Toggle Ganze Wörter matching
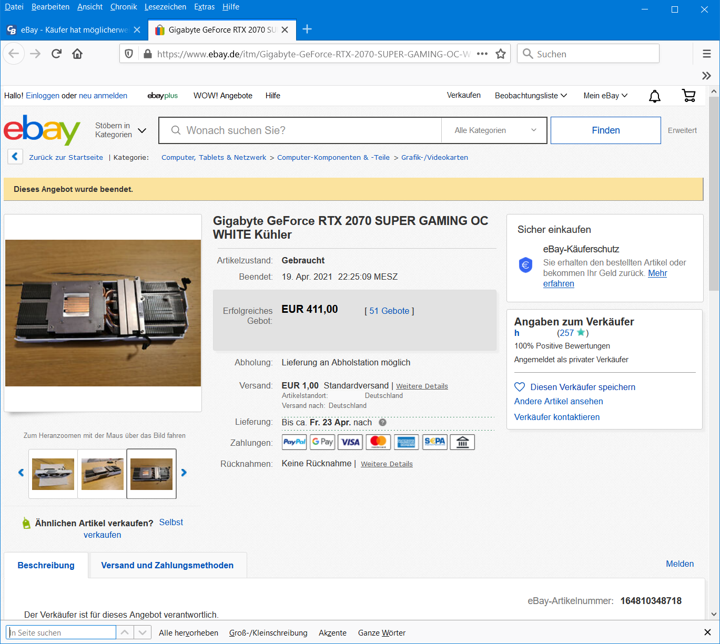 tap(382, 633)
